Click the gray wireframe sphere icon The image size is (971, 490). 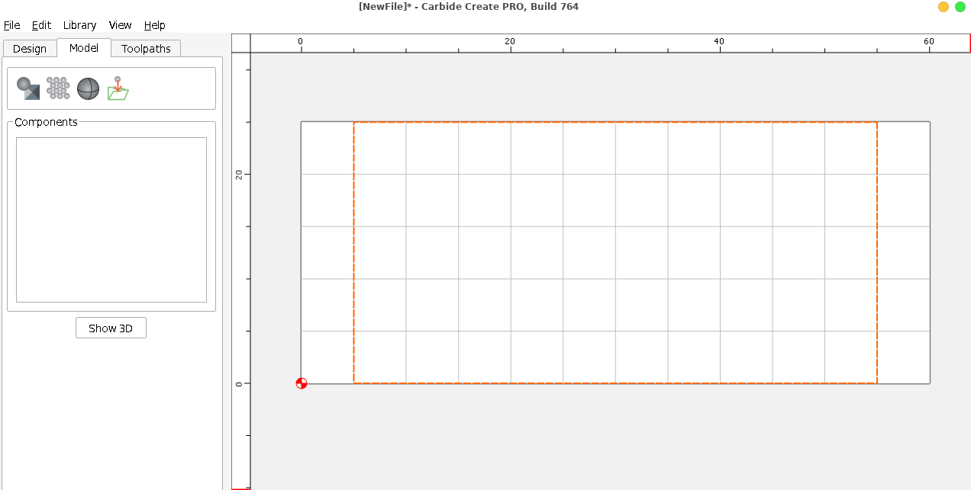point(88,88)
